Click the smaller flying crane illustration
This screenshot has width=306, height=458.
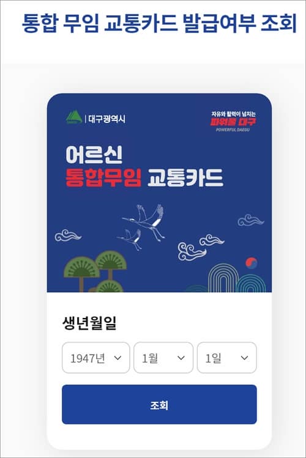(x=130, y=239)
